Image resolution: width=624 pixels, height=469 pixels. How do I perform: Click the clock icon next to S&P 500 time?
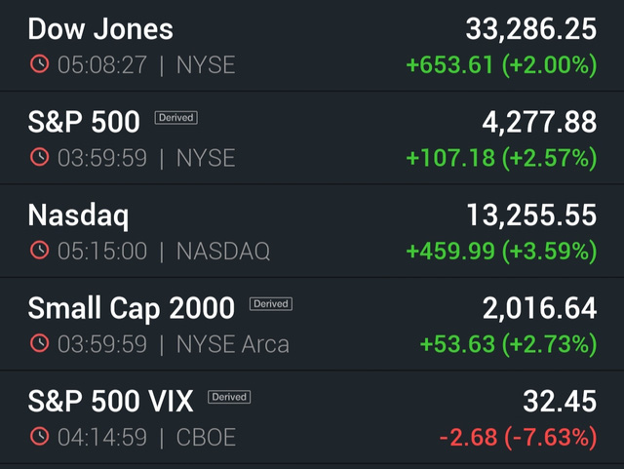click(x=39, y=157)
